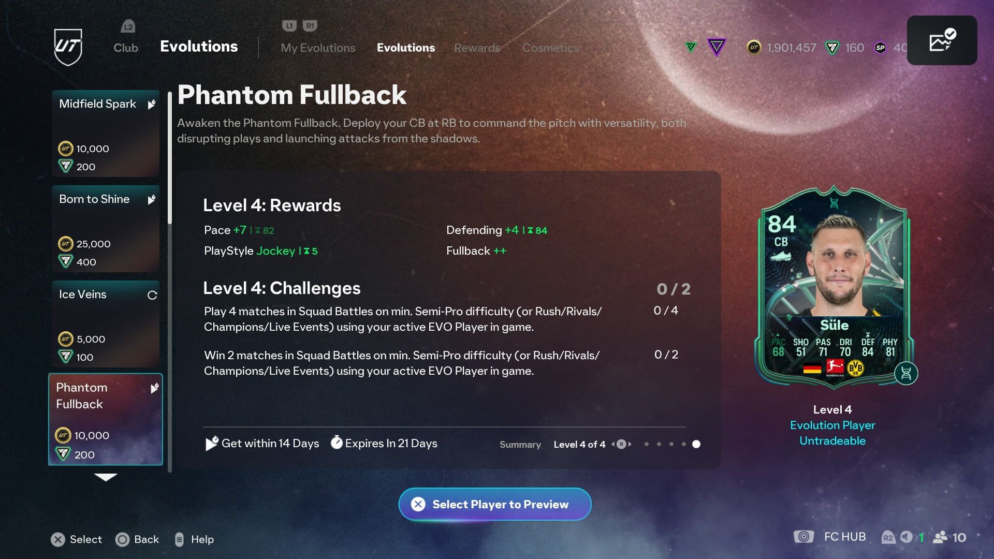
Task: Go to previous level using left arrow
Action: coord(613,444)
